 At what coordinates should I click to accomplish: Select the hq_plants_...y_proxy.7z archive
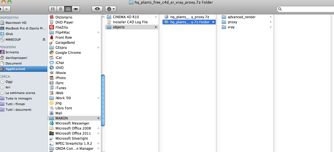[189, 17]
